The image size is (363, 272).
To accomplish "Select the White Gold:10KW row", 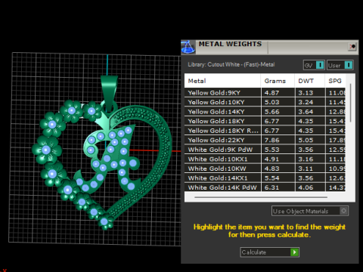I will click(265, 168).
